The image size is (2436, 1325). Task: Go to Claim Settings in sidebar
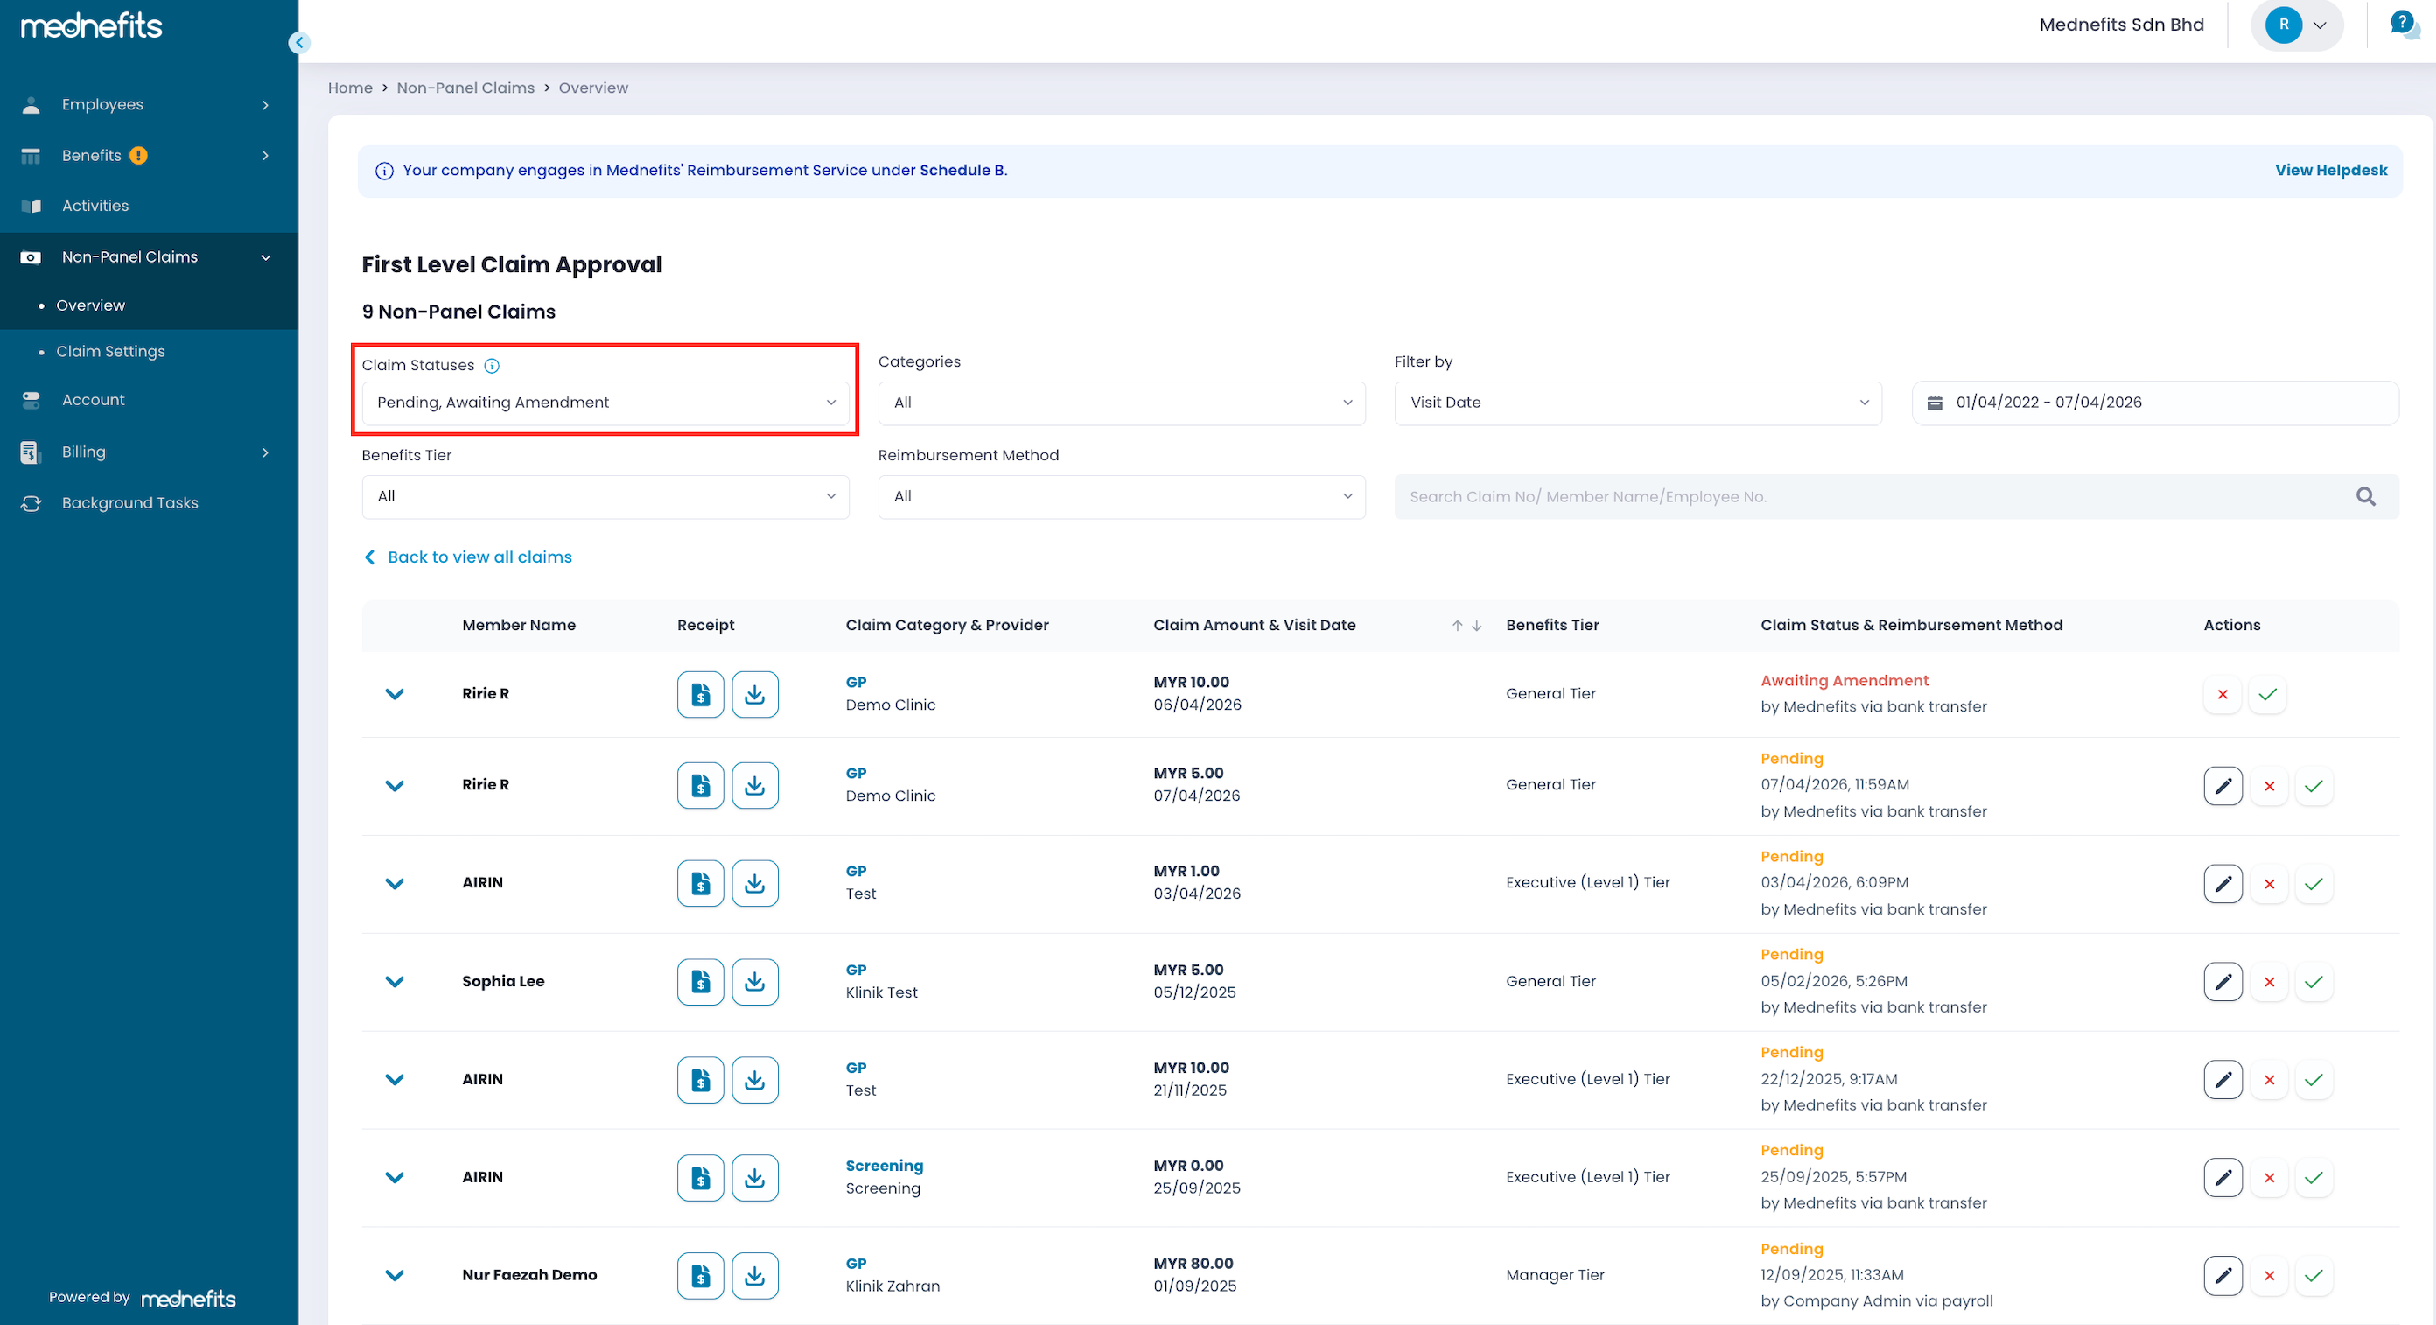coord(110,351)
